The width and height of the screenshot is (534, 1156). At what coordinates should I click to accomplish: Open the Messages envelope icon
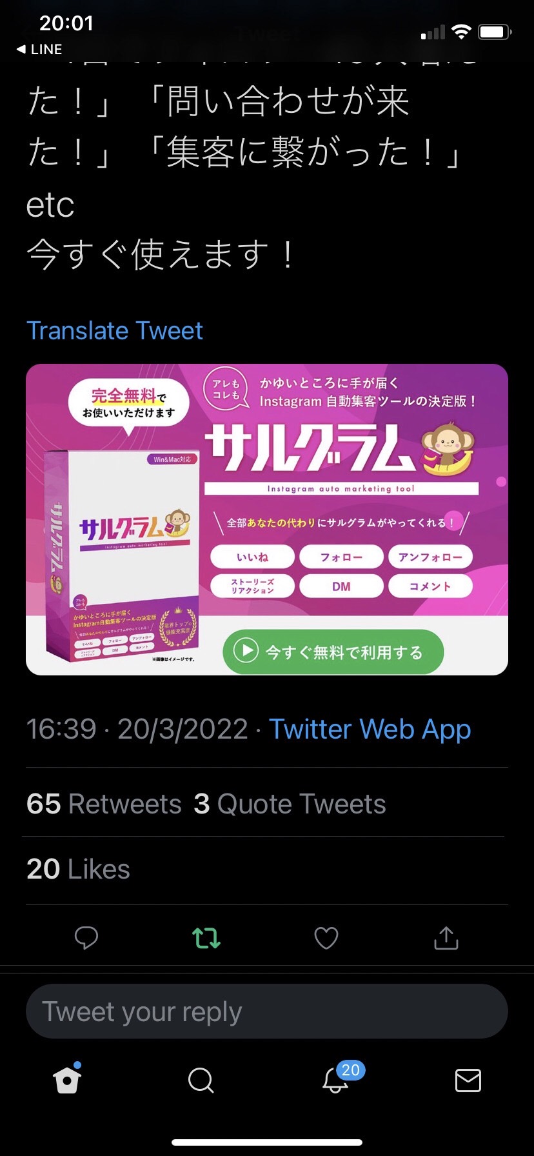coord(468,1080)
